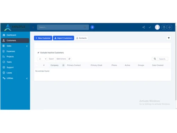
Task: Select Customers in the sidebar
Action: 15,40
